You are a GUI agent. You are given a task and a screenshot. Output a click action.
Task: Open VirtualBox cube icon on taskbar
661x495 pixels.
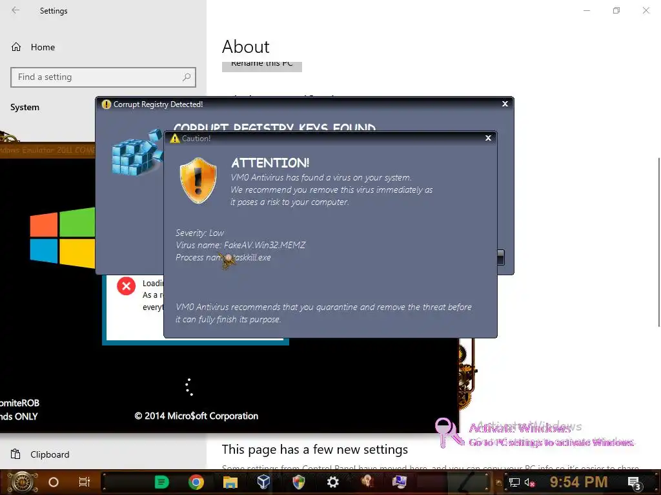264,482
